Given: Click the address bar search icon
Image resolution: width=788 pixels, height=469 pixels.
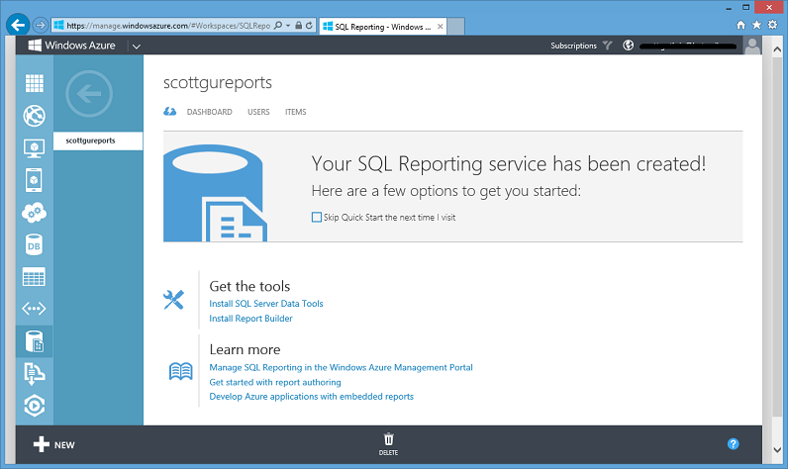Looking at the screenshot, I should coord(278,25).
